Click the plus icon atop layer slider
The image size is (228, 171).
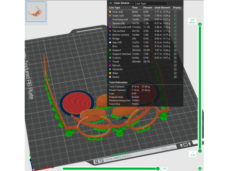pos(200,24)
